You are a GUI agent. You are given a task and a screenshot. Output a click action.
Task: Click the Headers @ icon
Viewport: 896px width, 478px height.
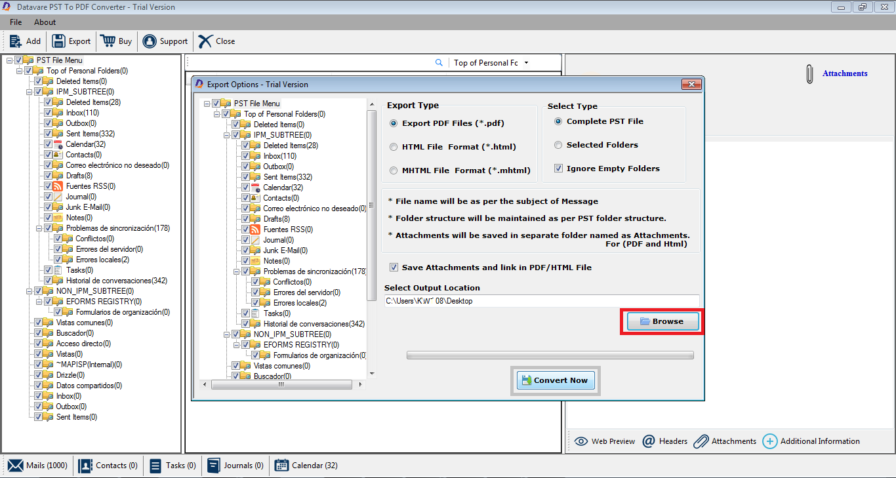tap(649, 441)
